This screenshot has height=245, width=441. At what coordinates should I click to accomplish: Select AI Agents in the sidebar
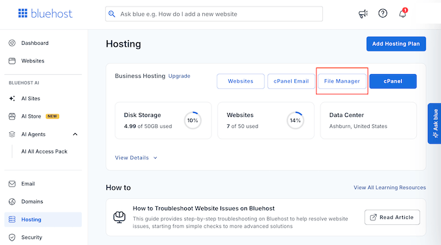(33, 135)
